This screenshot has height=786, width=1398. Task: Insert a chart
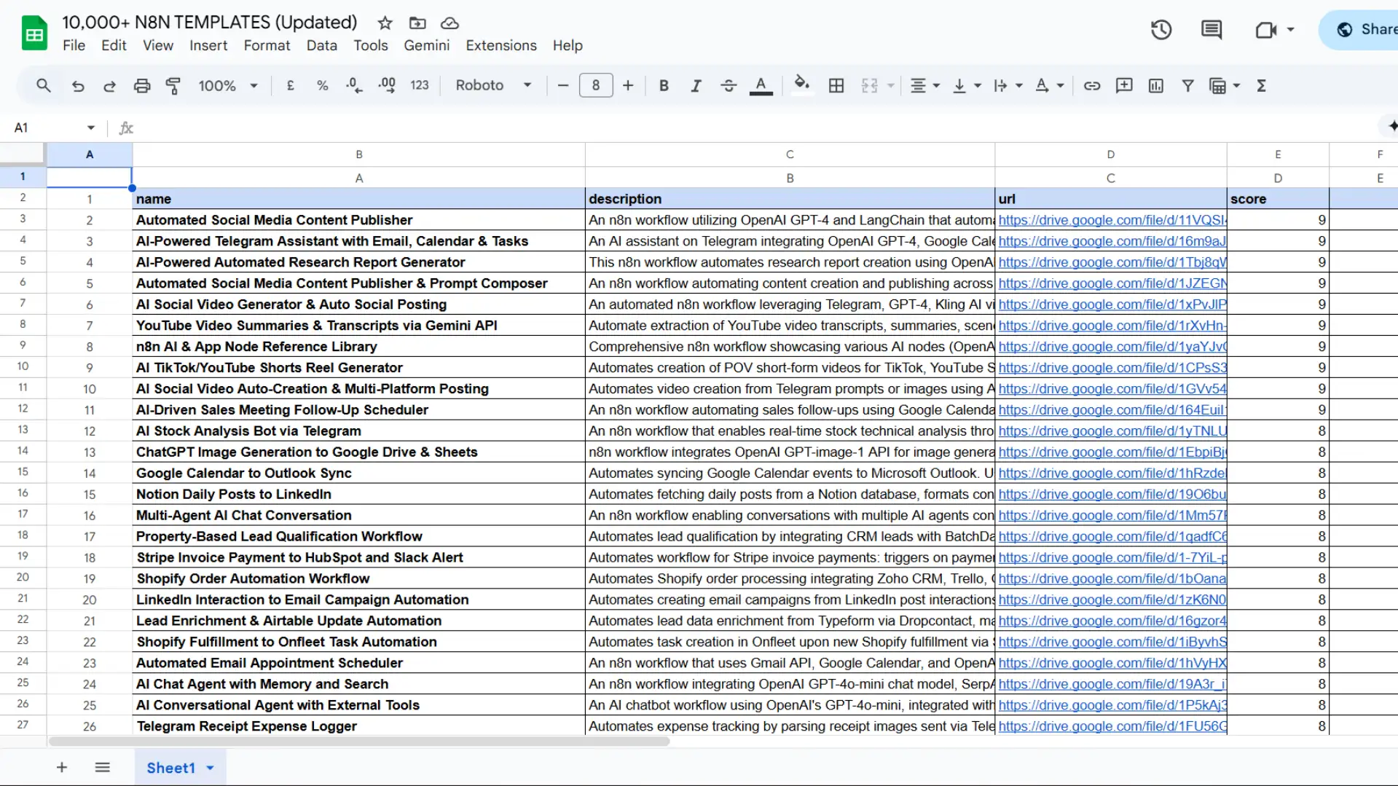pos(1155,85)
